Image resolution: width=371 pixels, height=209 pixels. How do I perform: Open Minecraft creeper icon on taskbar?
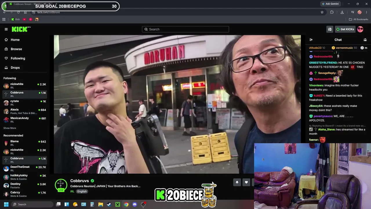point(117,204)
